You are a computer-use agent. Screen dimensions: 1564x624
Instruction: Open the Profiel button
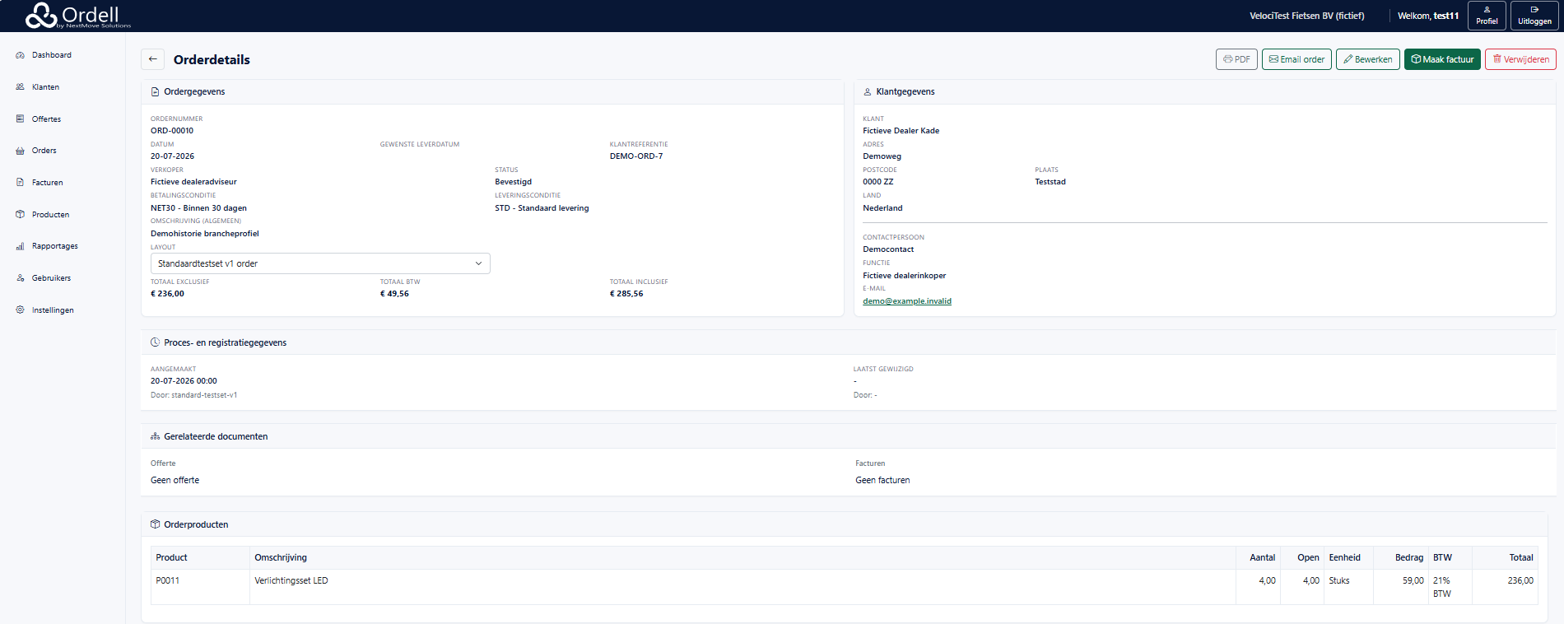(1487, 16)
